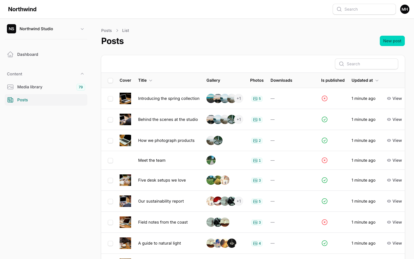The height and width of the screenshot is (259, 414).
Task: Click the red X icon for Field notes row
Action: tap(325, 222)
